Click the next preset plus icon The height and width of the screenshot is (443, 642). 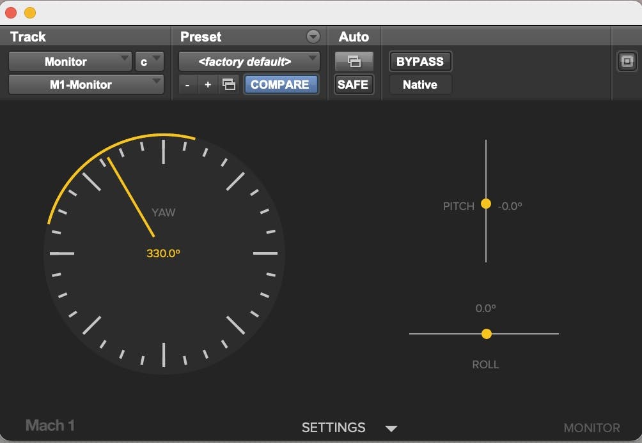pyautogui.click(x=207, y=84)
